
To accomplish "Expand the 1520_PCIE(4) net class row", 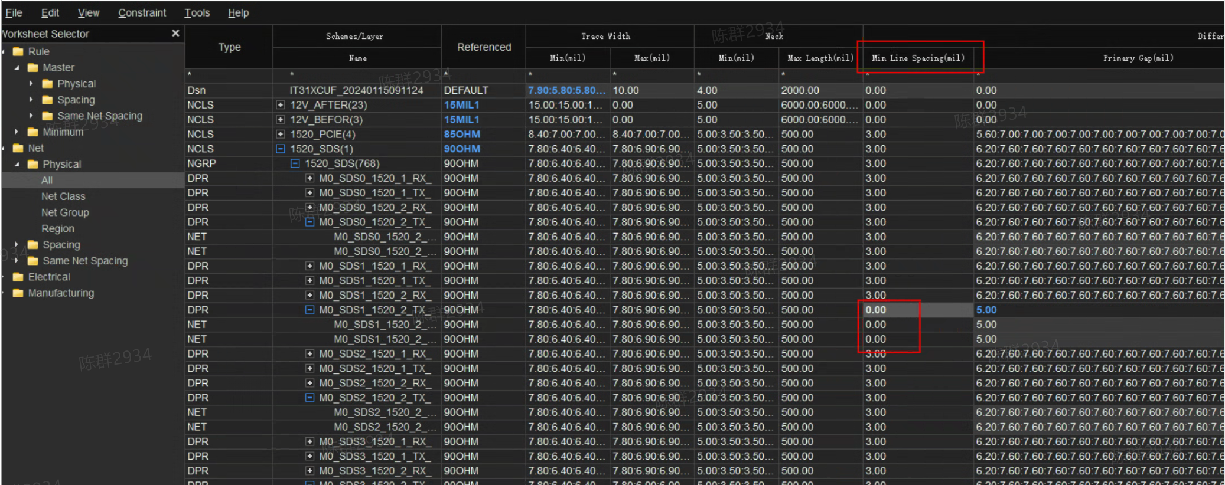I will [281, 134].
